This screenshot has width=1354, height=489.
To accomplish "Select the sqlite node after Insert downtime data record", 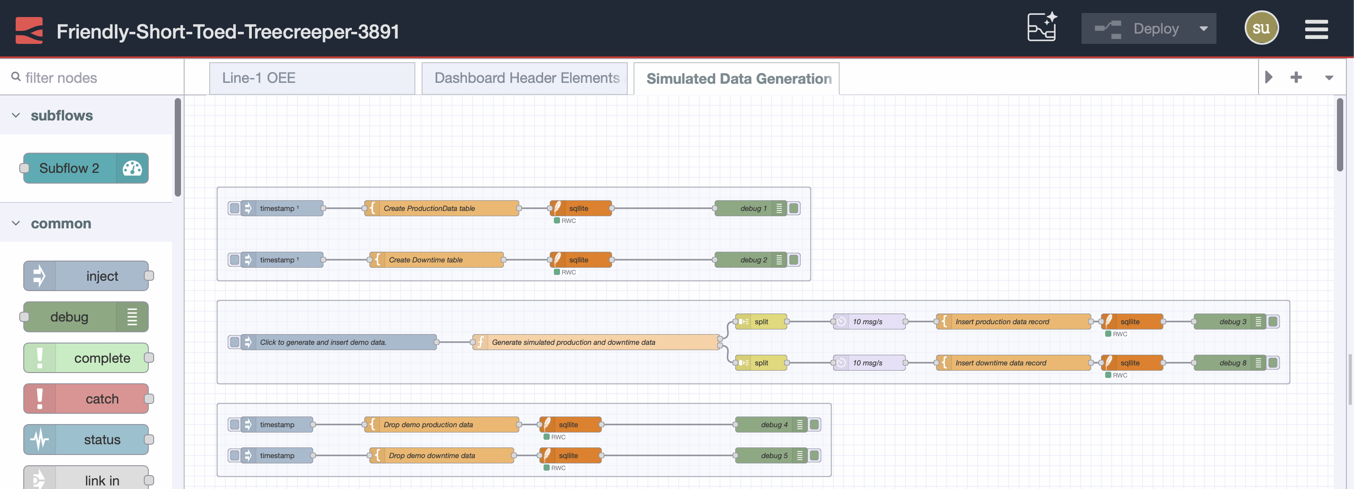I will tap(1132, 362).
